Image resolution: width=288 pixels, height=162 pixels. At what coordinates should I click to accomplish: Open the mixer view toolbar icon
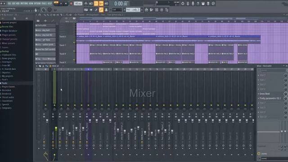coord(162,10)
